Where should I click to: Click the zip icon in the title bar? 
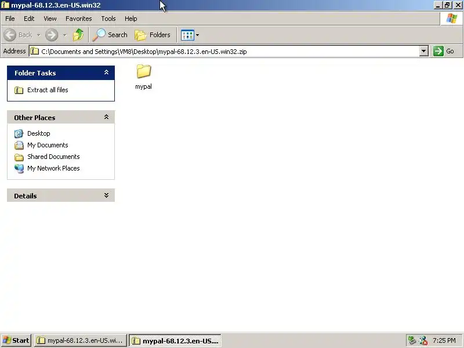[5, 5]
